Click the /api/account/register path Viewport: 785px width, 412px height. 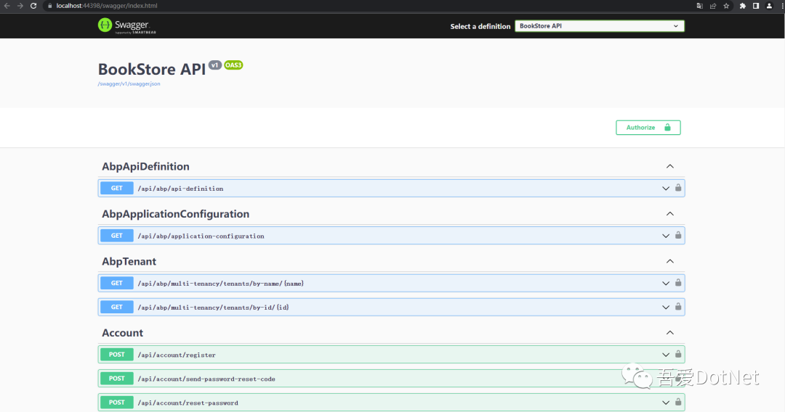pyautogui.click(x=177, y=355)
